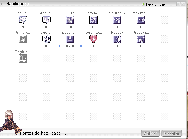Click the level 9 under Habilid...
The width and height of the screenshot is (188, 139).
[23, 27]
